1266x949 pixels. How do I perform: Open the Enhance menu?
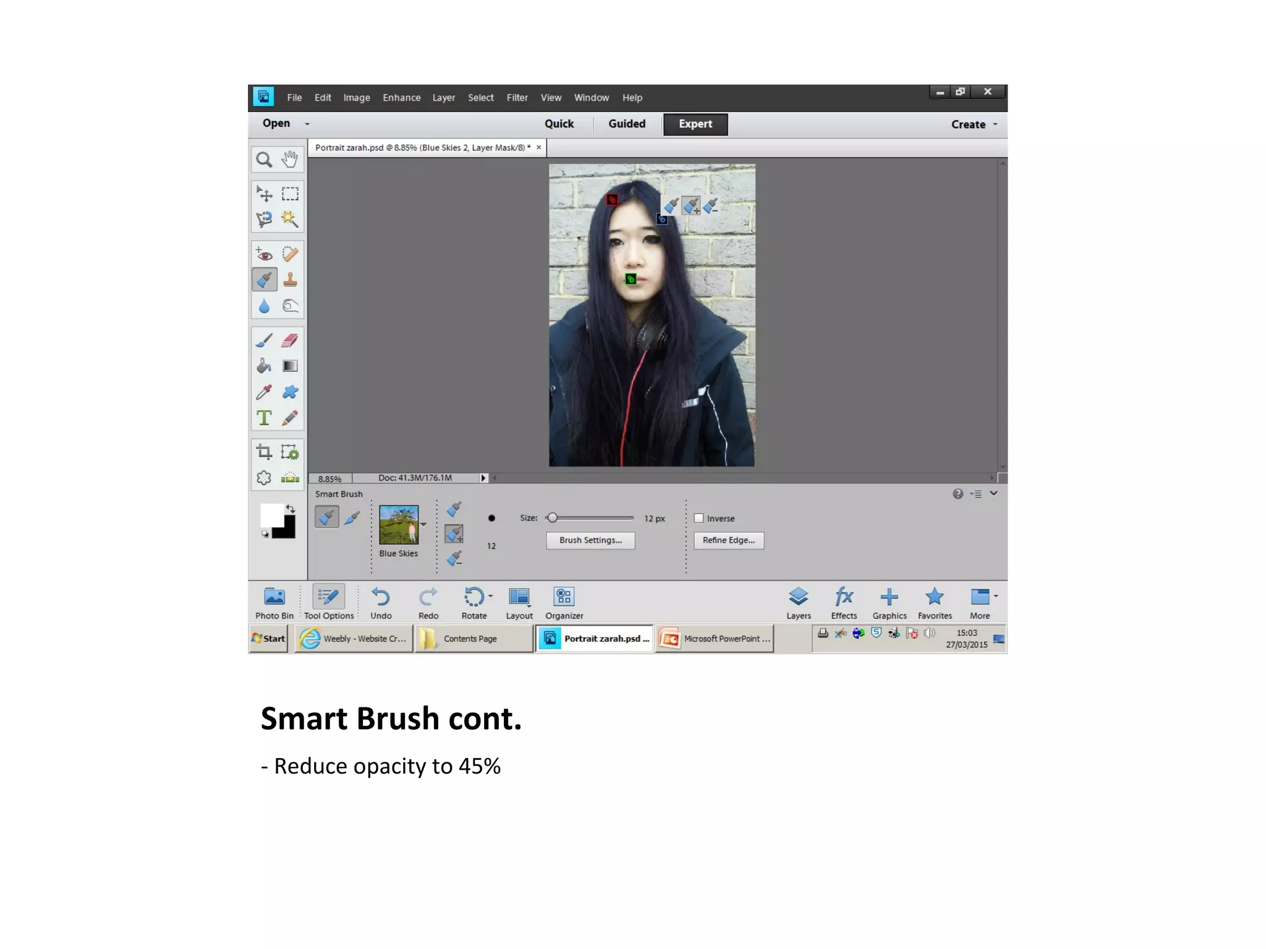[x=402, y=98]
